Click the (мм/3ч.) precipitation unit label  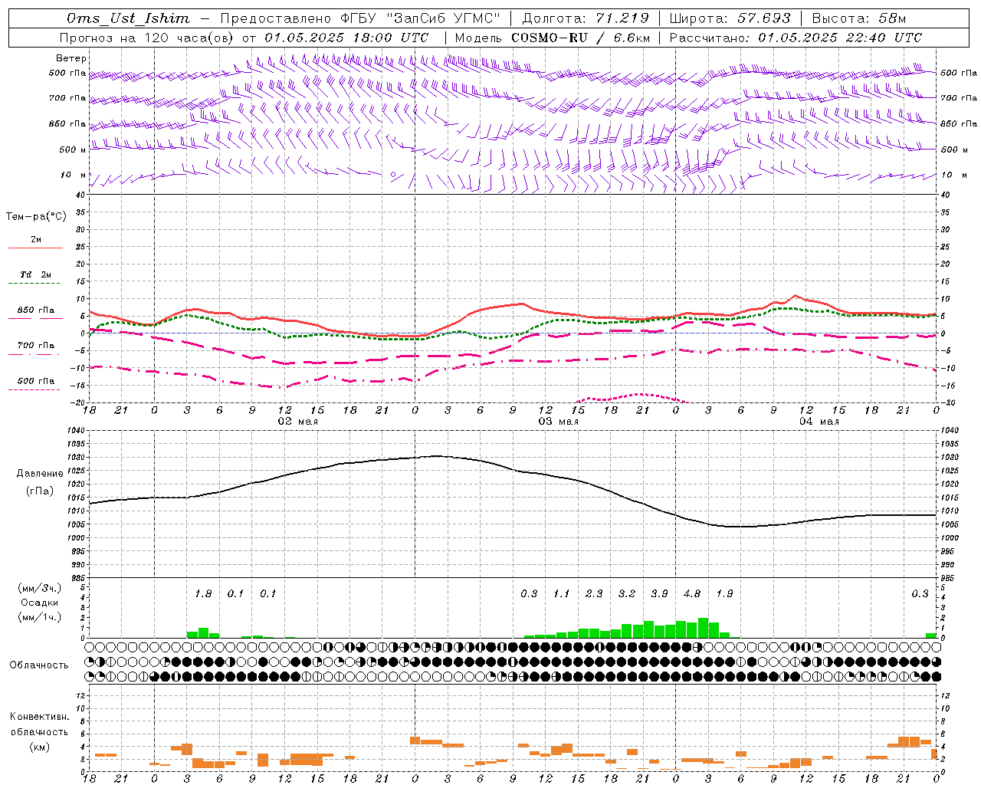point(40,588)
